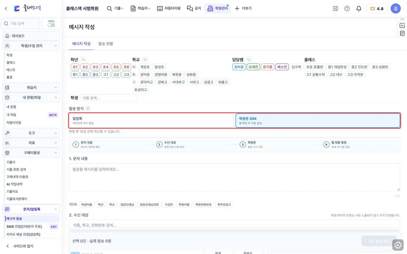
Task: Toggle school filter 사대부고
Action: point(178,82)
